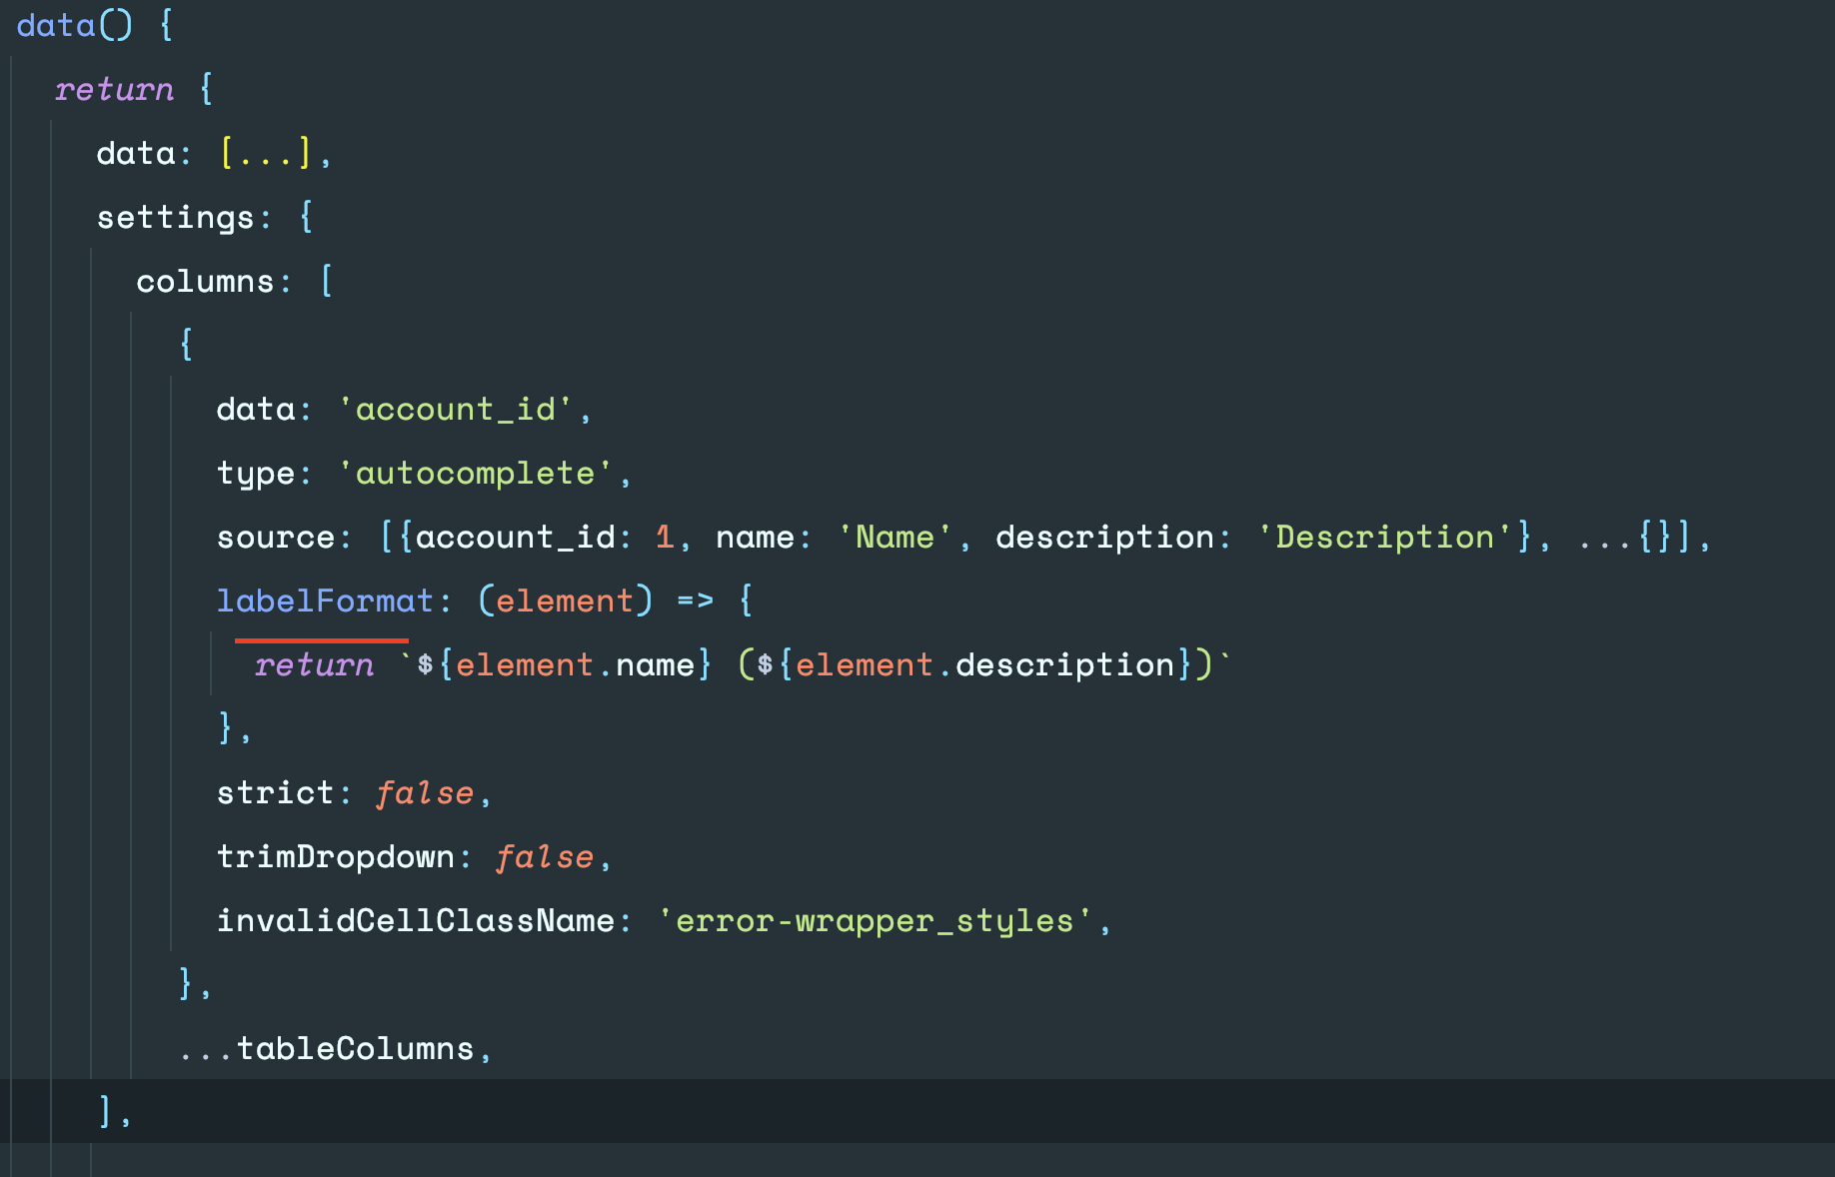Screen dimensions: 1835x1177
Task: Click the data() method name at top
Action: (x=56, y=25)
